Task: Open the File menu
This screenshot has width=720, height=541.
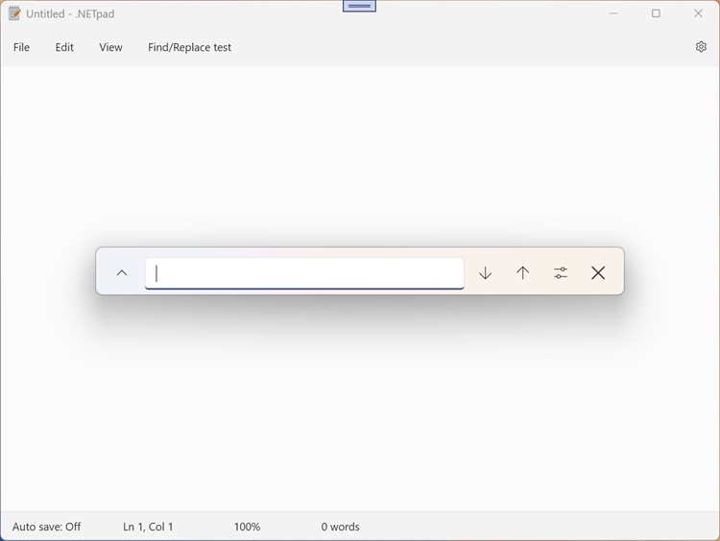Action: (21, 47)
